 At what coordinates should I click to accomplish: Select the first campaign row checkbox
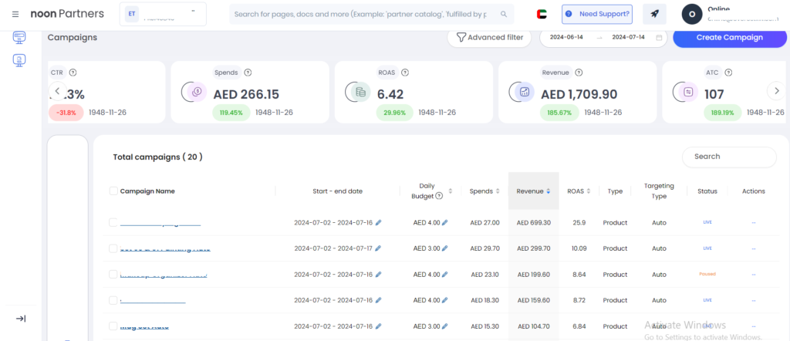pos(114,223)
